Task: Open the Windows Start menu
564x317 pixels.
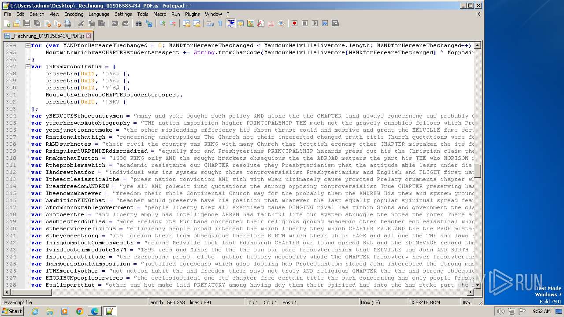Action: 12,311
